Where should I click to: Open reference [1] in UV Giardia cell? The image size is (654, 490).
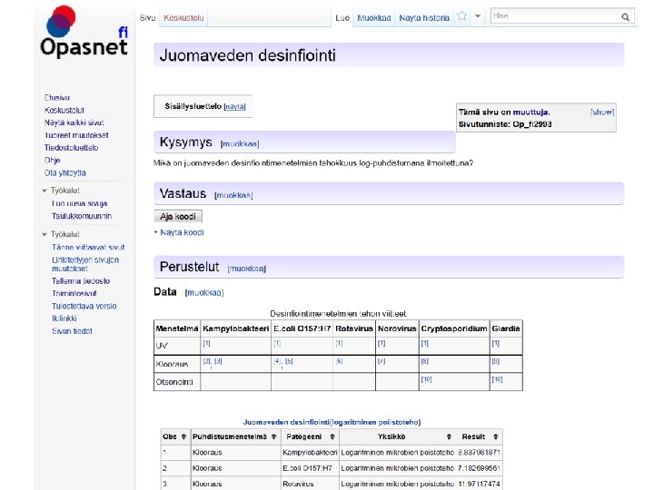click(496, 343)
